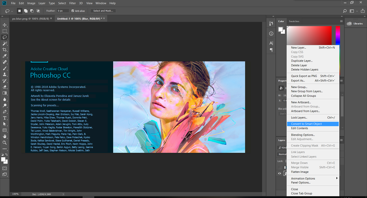Image resolution: width=367 pixels, height=198 pixels.
Task: Select the Horizontal Type tool
Action: click(x=5, y=118)
